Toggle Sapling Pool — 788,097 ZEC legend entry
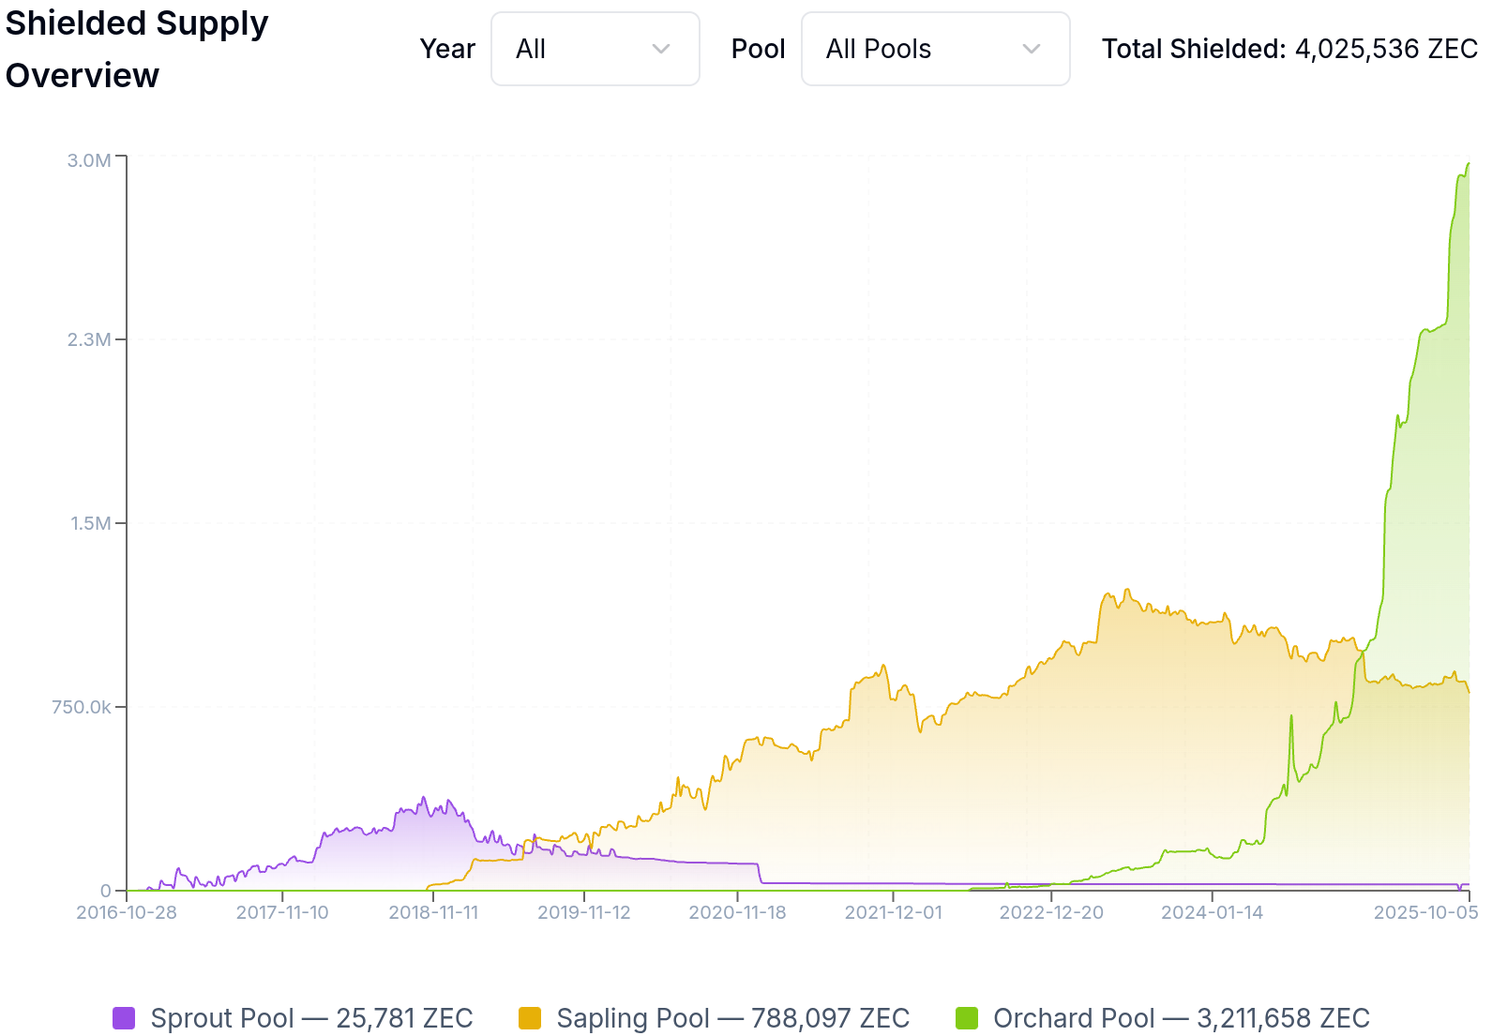Image resolution: width=1492 pixels, height=1036 pixels. coord(715,1018)
